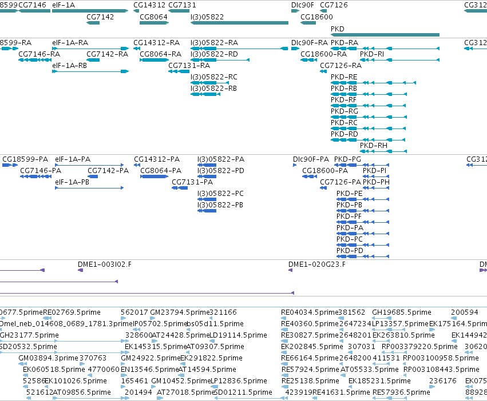Click the Dlc90F gene label
This screenshot has height=401, width=487.
pos(303,5)
